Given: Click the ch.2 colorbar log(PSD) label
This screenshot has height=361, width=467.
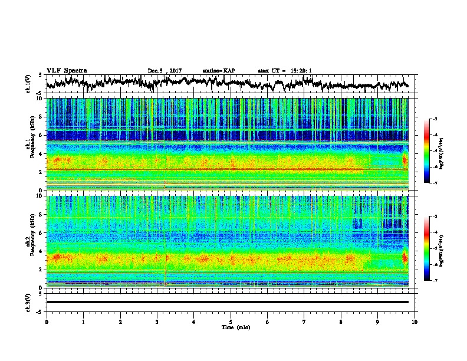Looking at the screenshot, I should coord(441,251).
